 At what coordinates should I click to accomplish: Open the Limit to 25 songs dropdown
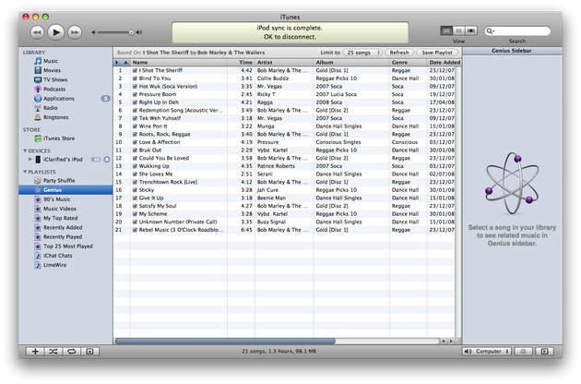[362, 53]
